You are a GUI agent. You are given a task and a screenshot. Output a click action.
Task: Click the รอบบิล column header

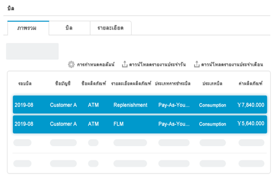coord(25,83)
